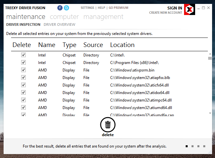Viewport: 215px width, 158px height.
Task: Uncheck the aticfx64.dll file entry
Action: 23,85
